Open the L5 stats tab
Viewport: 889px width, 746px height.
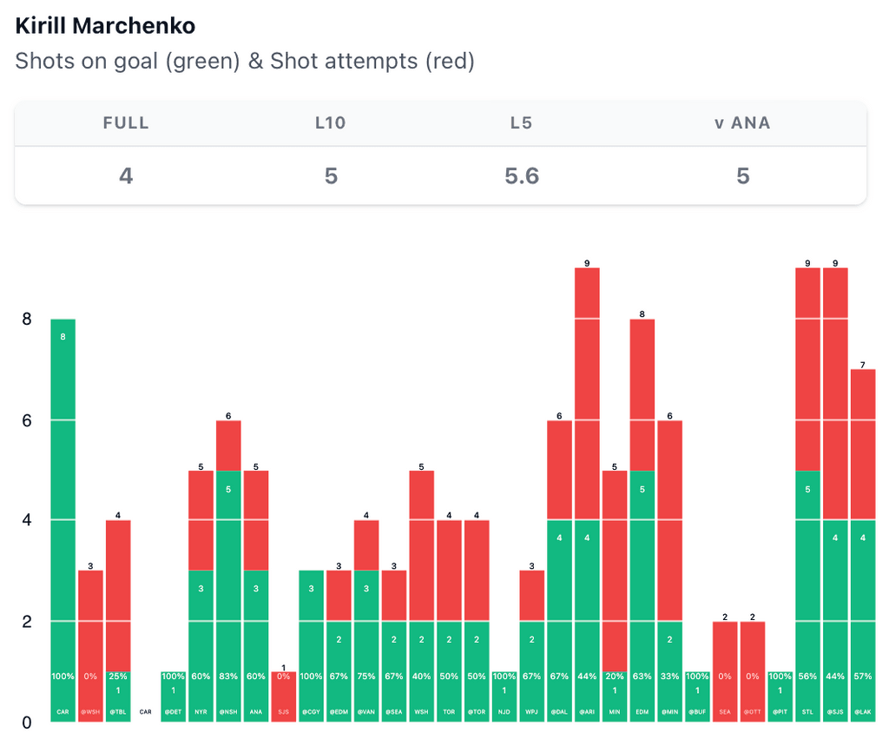tap(521, 122)
